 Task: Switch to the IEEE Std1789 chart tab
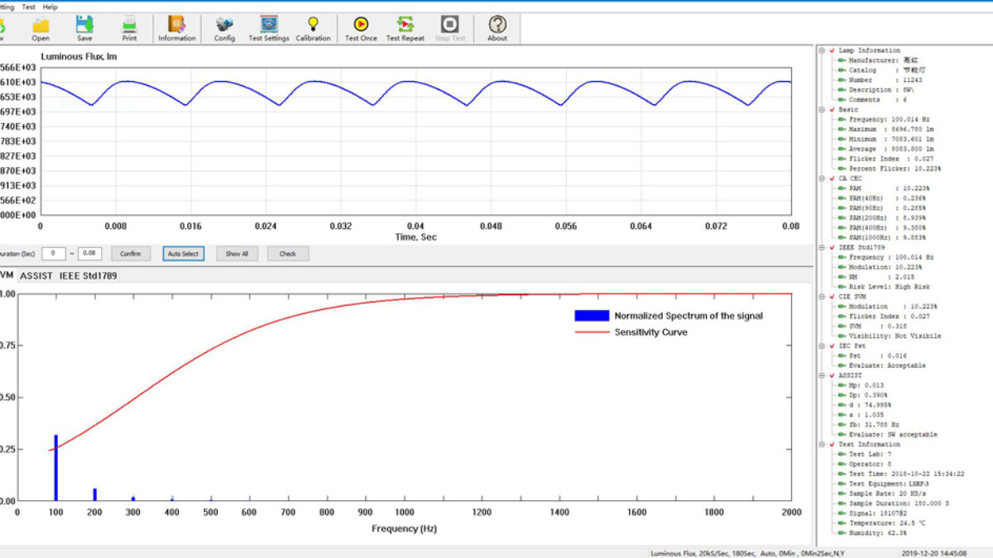(x=89, y=275)
